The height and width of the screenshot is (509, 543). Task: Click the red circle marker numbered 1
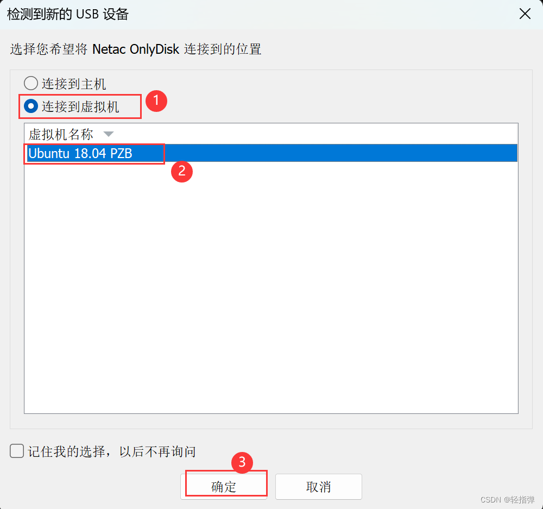(x=156, y=101)
